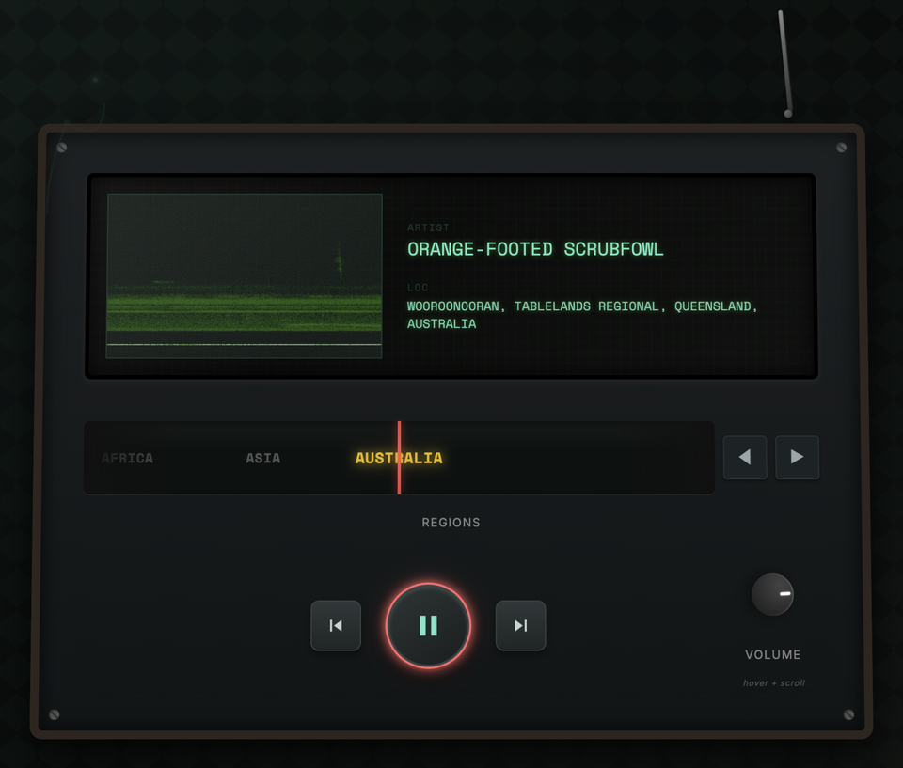Click the Wooroonooran location text
This screenshot has height=768, width=903.
coord(581,315)
